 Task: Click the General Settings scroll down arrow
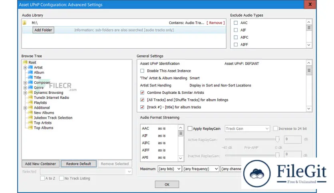pyautogui.click(x=309, y=108)
